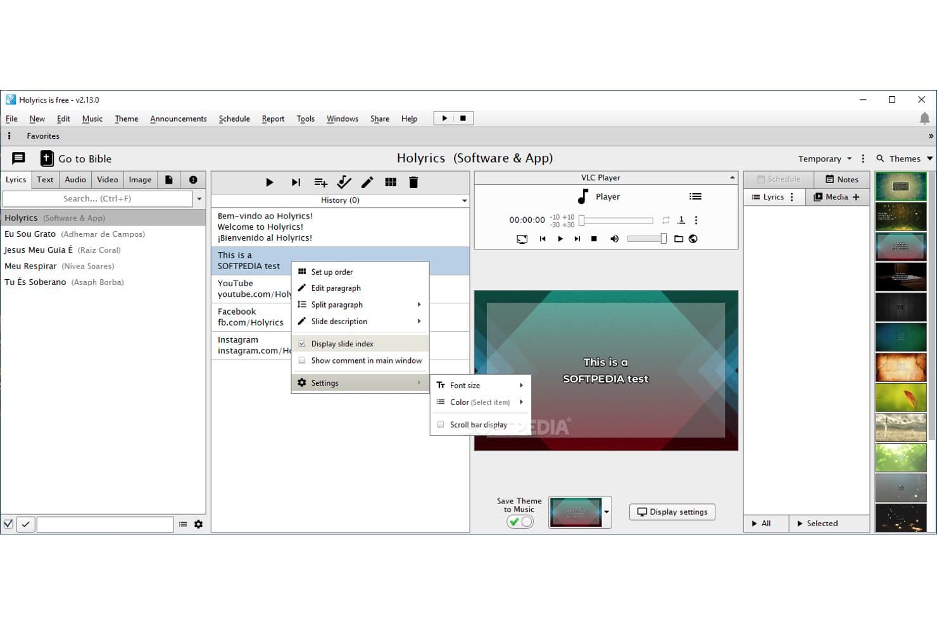Image resolution: width=937 pixels, height=625 pixels.
Task: Expand the Font size submenu
Action: click(481, 385)
